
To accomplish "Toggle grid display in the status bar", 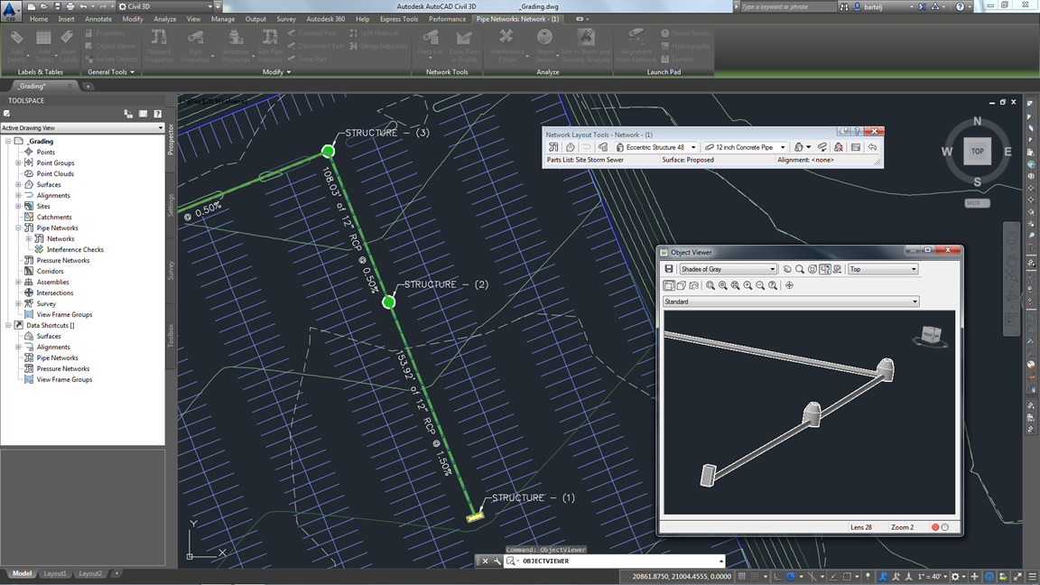I will [x=742, y=576].
